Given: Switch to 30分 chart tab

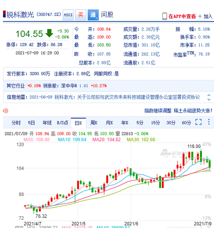Looking at the screenshot, I should (171, 123).
